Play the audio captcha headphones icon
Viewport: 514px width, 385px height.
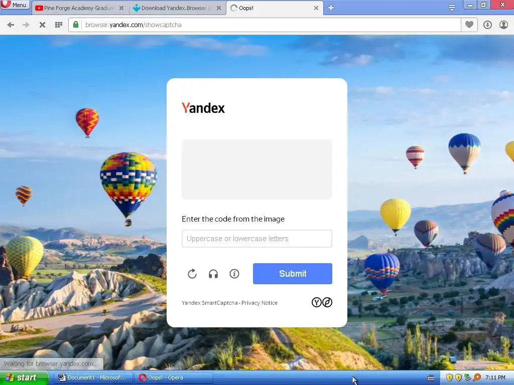coord(213,274)
